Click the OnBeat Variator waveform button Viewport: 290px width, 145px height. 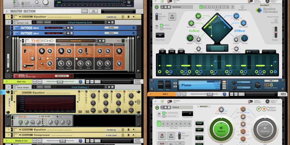tap(190, 38)
